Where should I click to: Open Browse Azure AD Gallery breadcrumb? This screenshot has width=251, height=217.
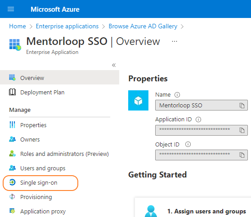click(x=143, y=26)
